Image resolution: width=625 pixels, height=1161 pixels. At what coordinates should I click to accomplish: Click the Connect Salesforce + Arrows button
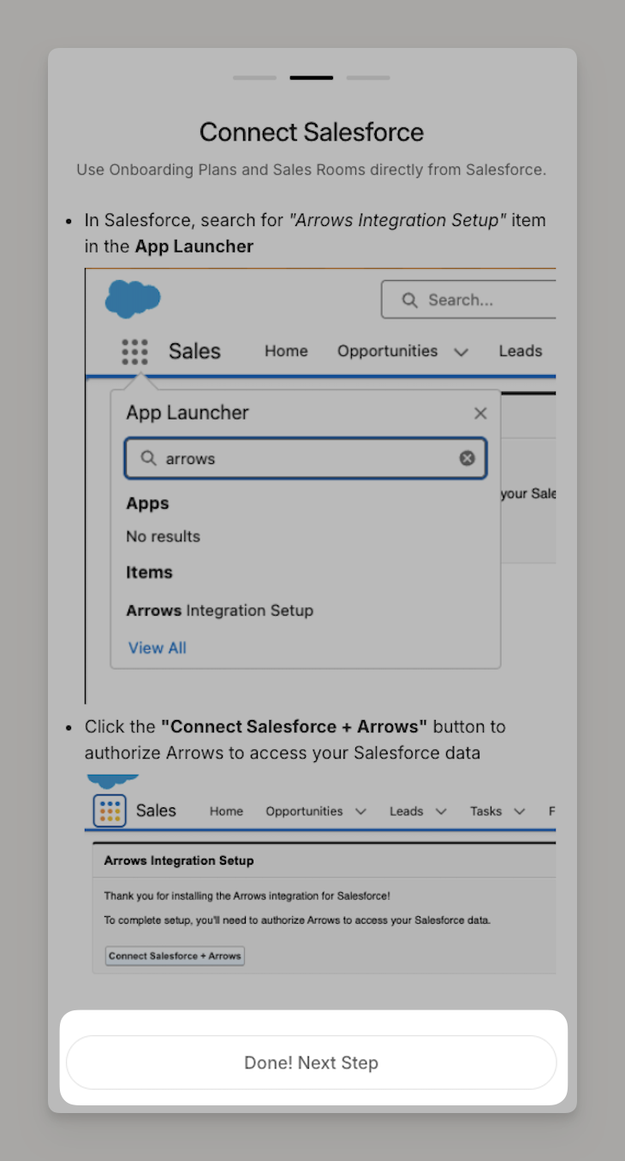[175, 956]
